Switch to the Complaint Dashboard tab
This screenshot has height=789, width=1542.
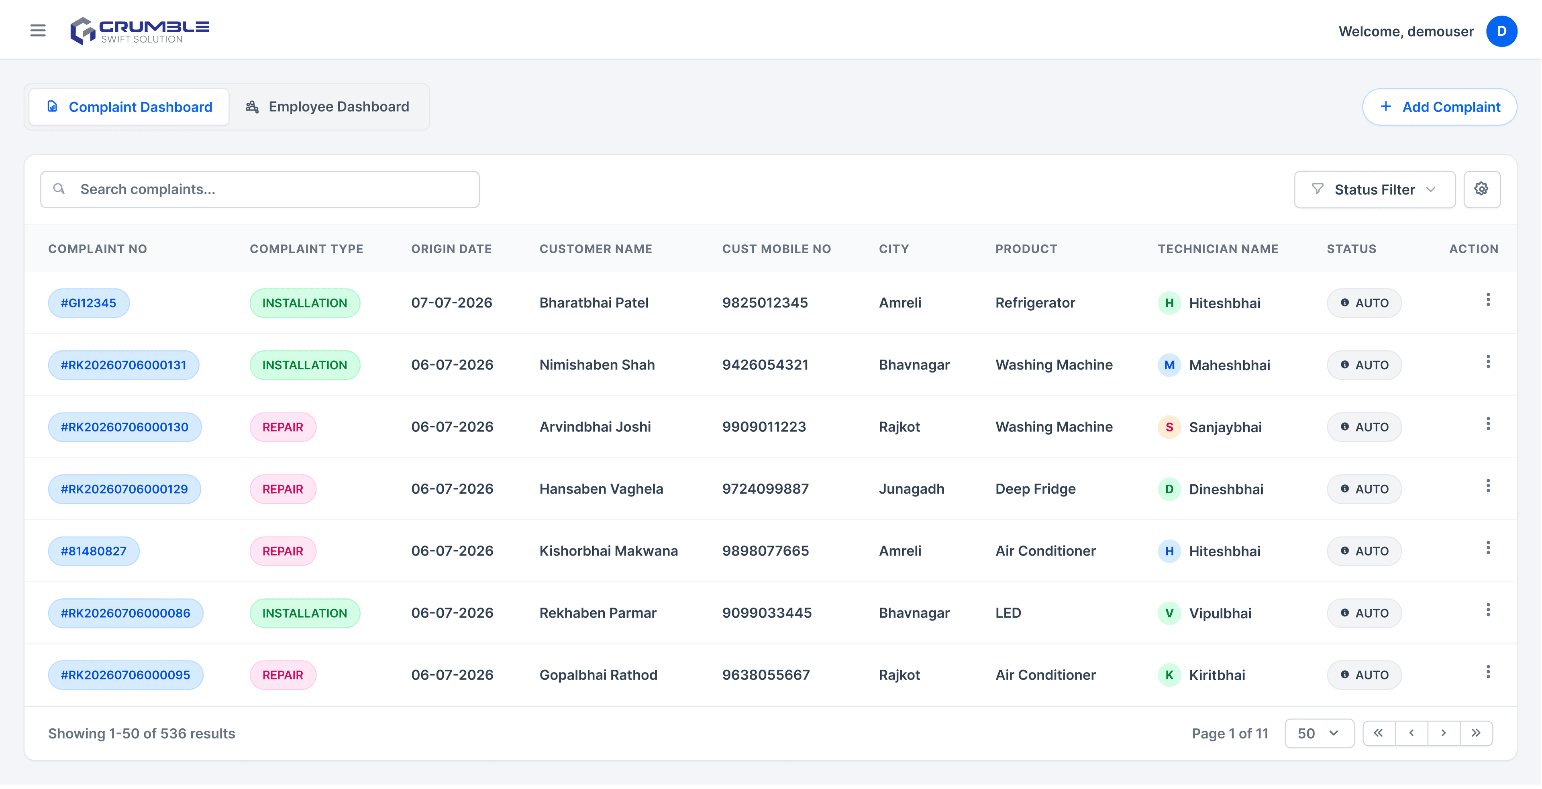128,107
